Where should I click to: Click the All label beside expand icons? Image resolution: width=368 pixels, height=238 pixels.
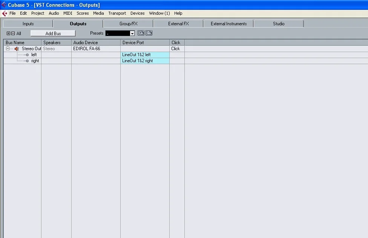click(x=19, y=34)
